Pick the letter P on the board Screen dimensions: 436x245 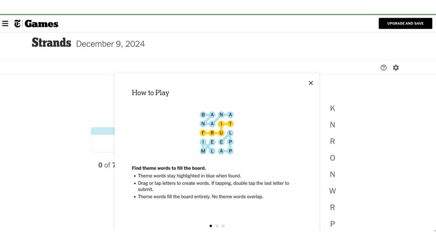click(x=332, y=224)
